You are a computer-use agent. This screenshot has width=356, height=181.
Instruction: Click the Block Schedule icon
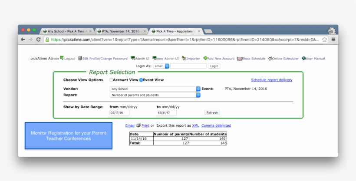click(x=240, y=59)
